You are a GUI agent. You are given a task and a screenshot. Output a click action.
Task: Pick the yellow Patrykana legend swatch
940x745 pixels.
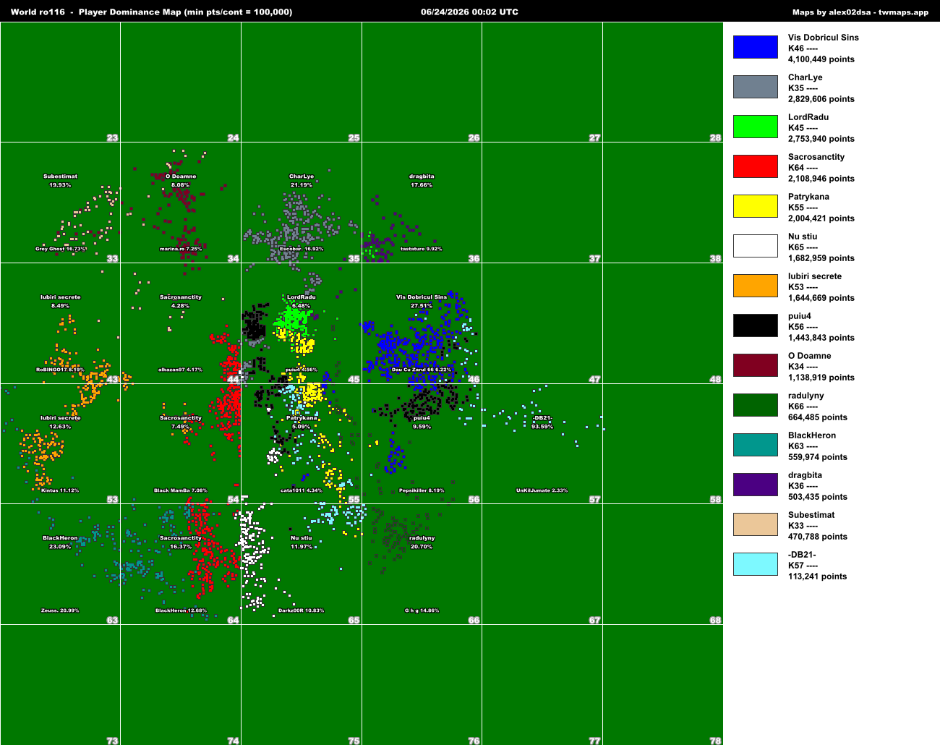coord(756,206)
